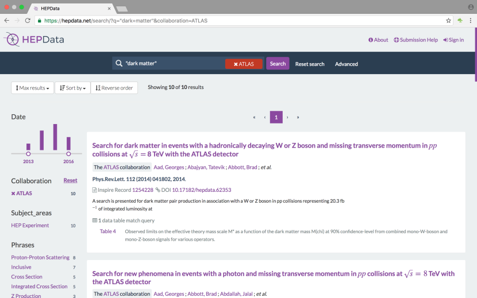Click the browser back arrow

[7, 21]
